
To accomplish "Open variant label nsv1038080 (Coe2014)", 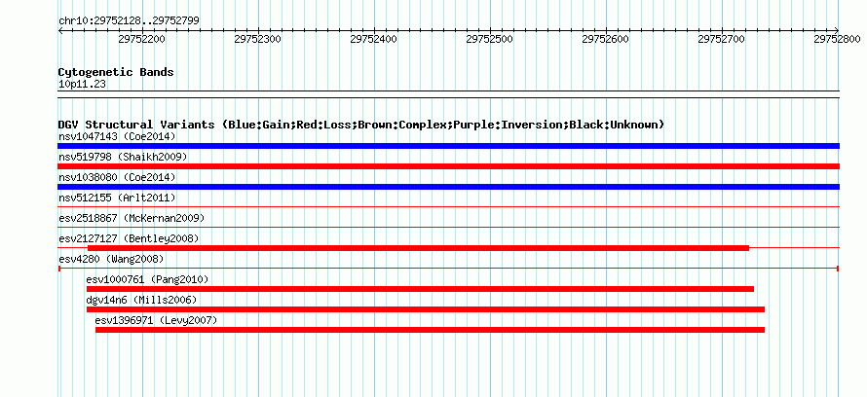I will click(x=117, y=177).
